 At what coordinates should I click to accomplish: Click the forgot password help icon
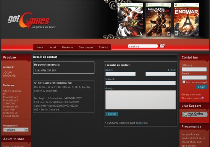pyautogui.click(x=203, y=98)
